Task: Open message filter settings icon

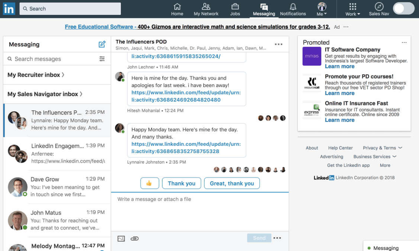Action: [x=102, y=59]
